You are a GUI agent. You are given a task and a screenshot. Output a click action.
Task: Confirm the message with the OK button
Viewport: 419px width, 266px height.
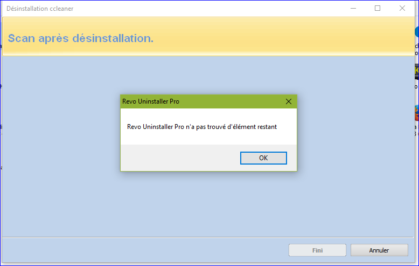(263, 158)
